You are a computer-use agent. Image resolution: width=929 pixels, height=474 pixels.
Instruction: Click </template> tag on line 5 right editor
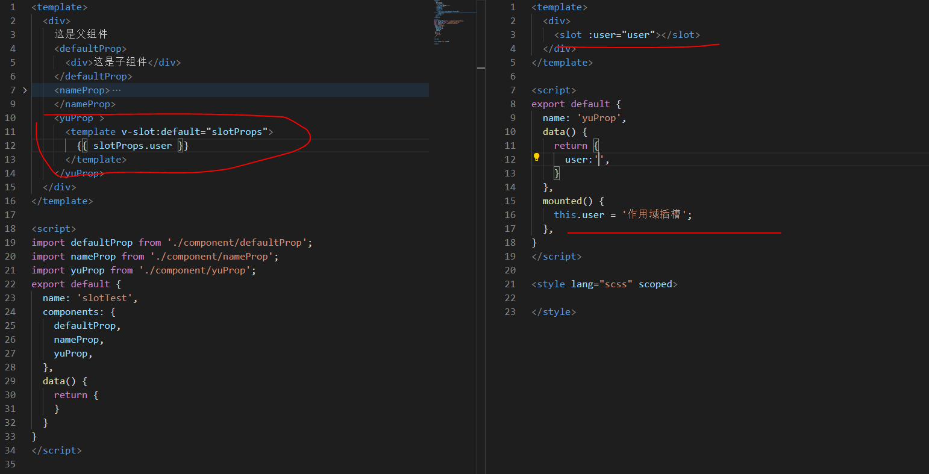562,62
